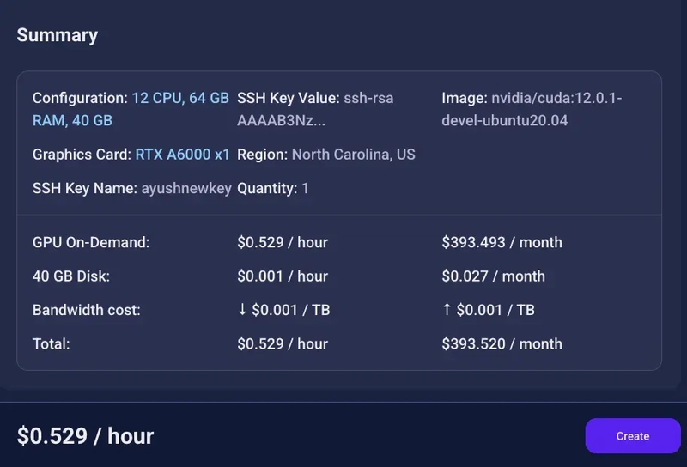
Task: Click the $0.027 / month disk price
Action: click(493, 276)
